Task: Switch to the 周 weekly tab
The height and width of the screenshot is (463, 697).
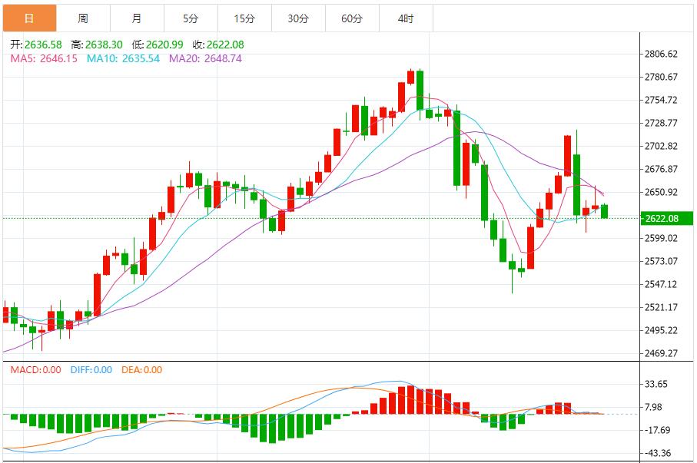Action: 83,18
